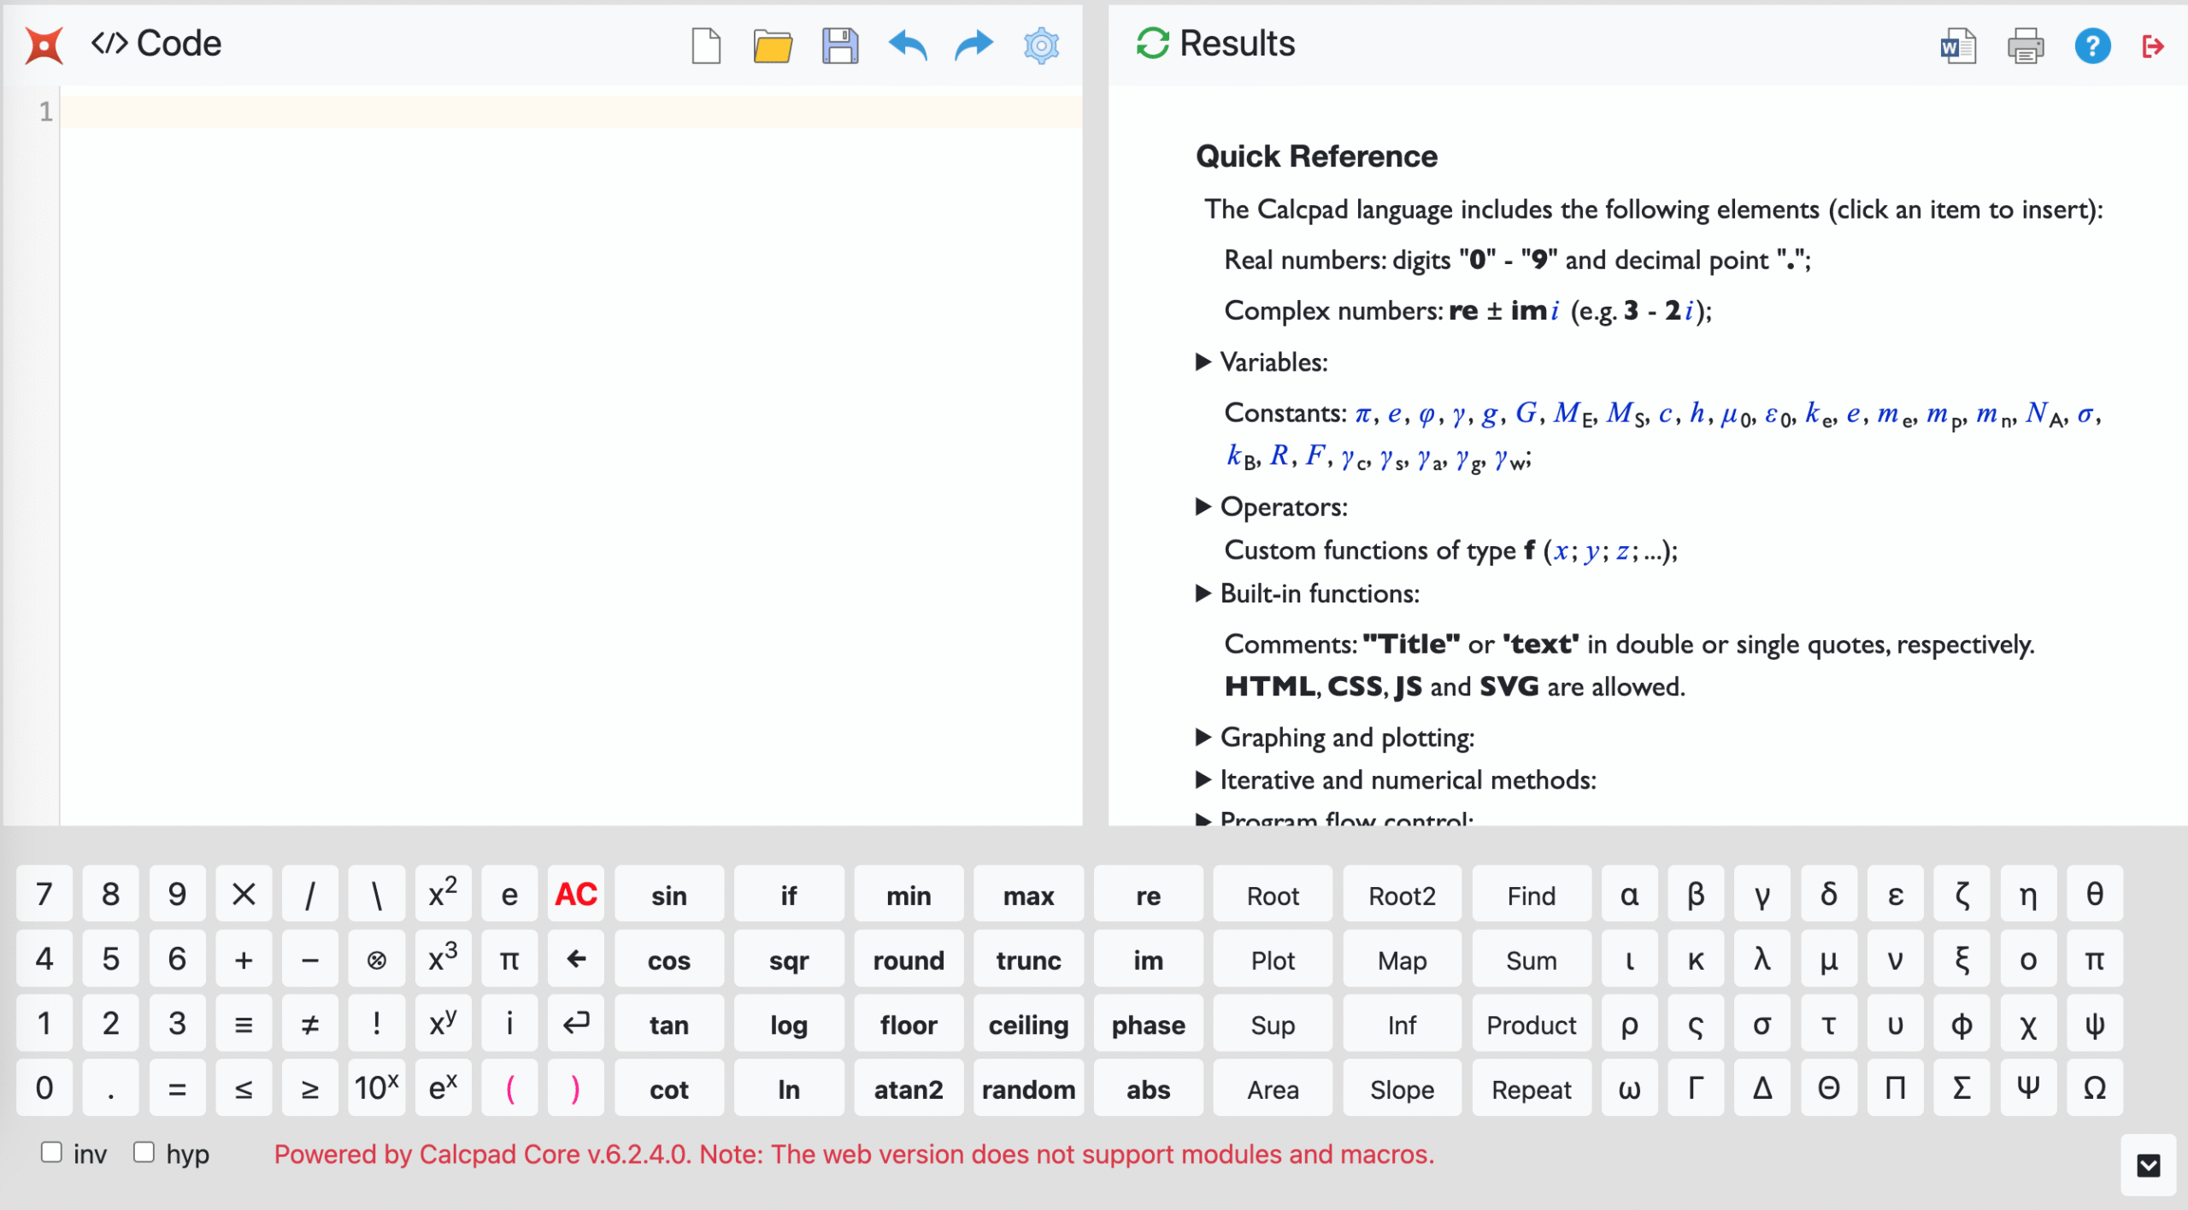This screenshot has width=2188, height=1210.
Task: Toggle the inv checkbox
Action: pos(52,1152)
